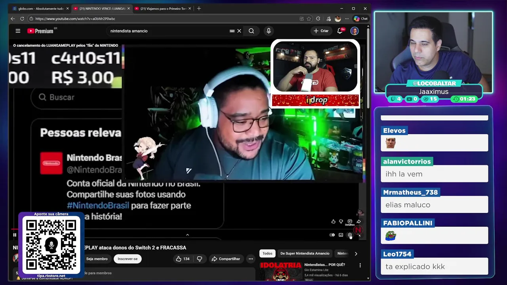
Task: Select the Todos filter chip
Action: (x=267, y=253)
